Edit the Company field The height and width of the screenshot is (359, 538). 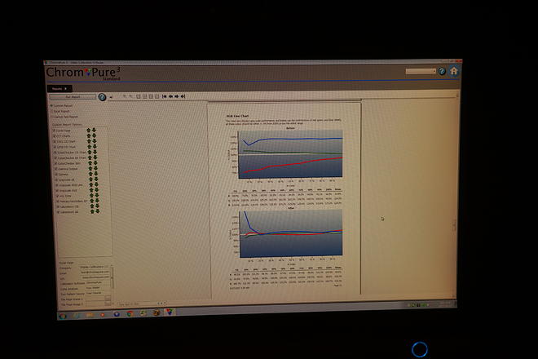coord(95,267)
